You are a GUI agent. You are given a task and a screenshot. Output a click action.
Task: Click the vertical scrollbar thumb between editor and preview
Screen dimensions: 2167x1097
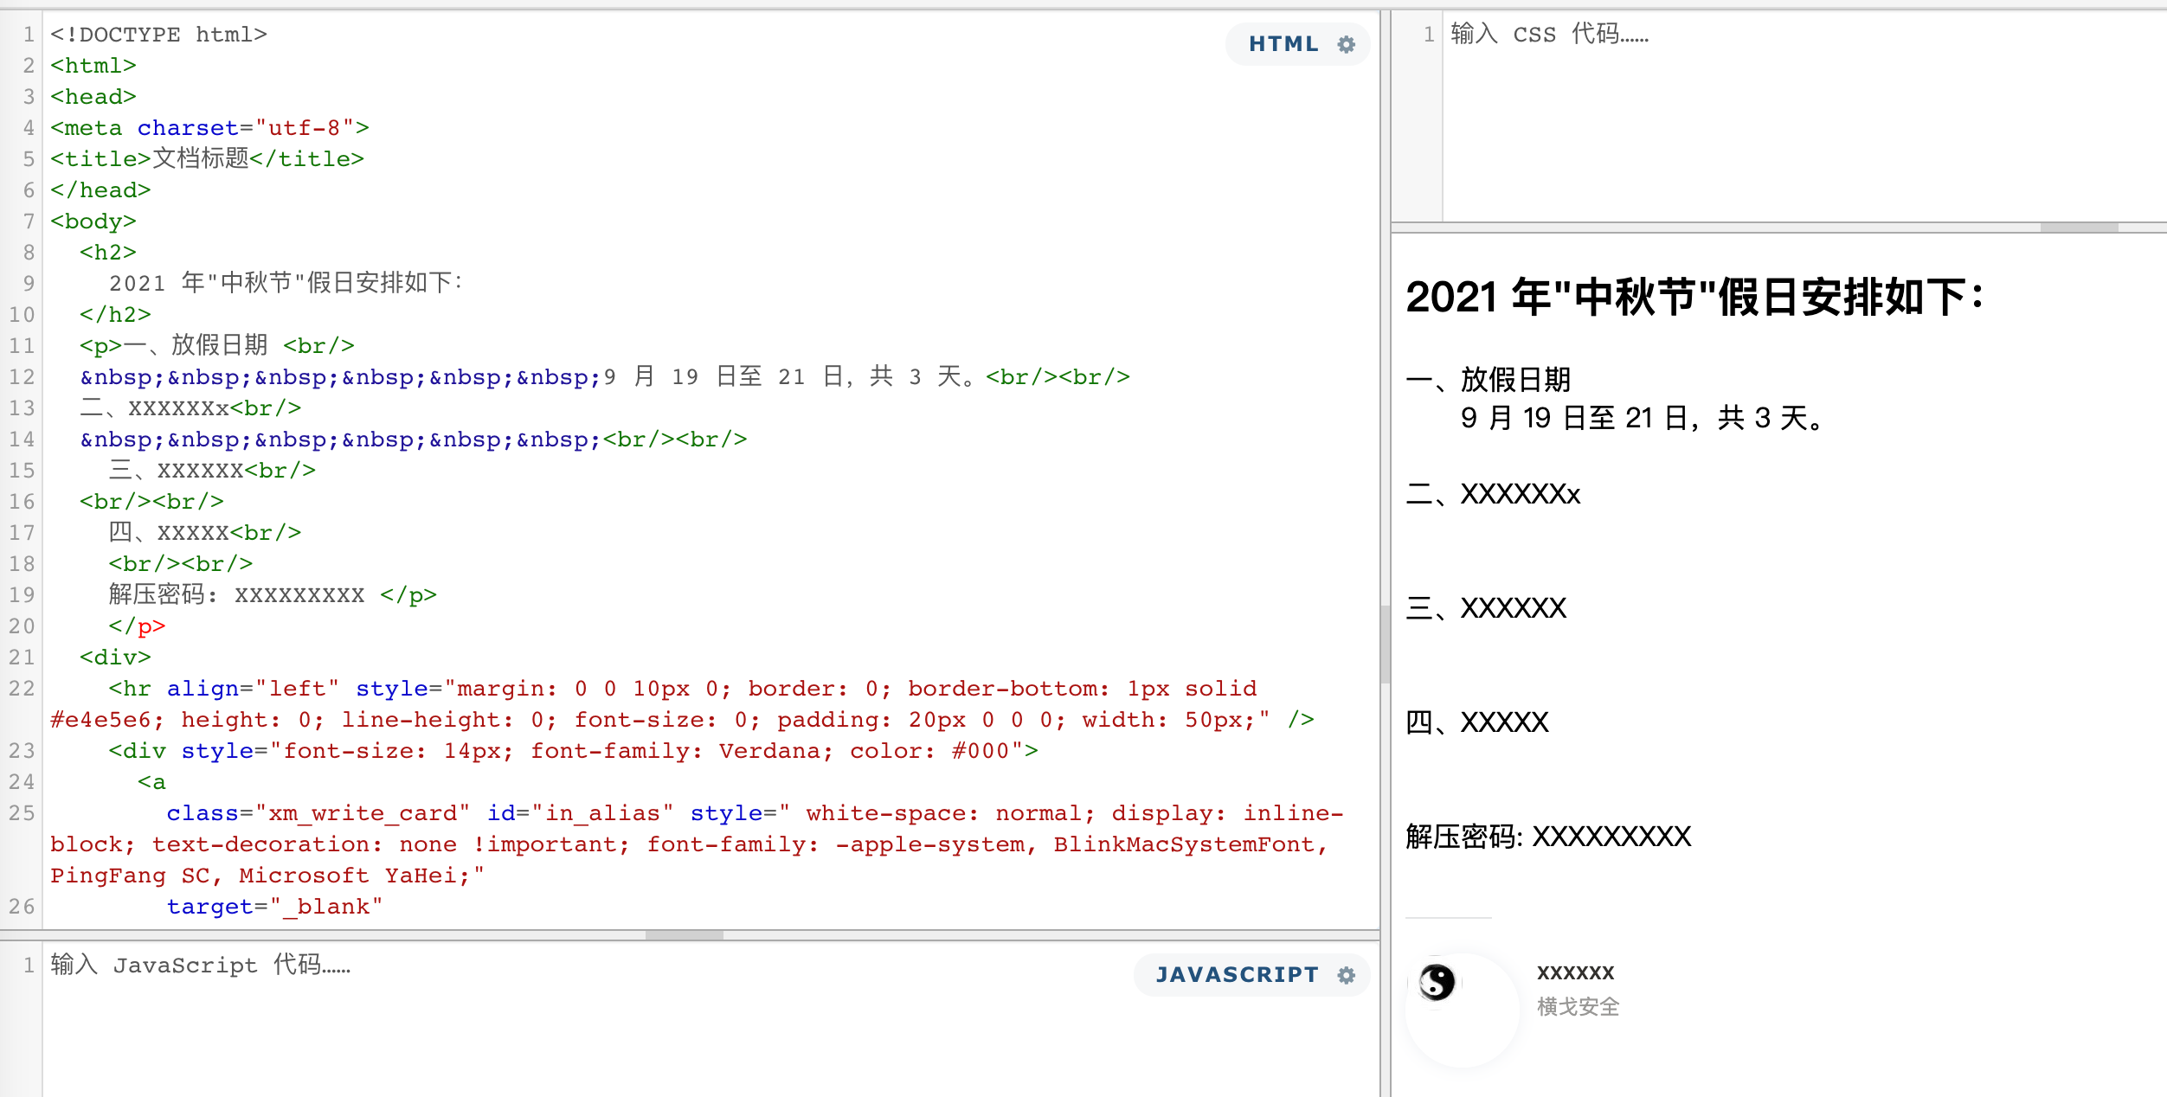click(x=1385, y=645)
